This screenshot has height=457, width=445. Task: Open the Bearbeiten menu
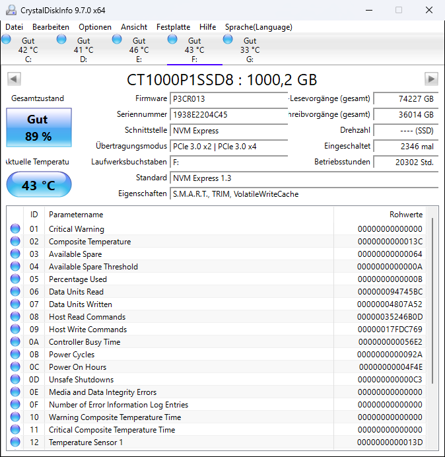51,27
